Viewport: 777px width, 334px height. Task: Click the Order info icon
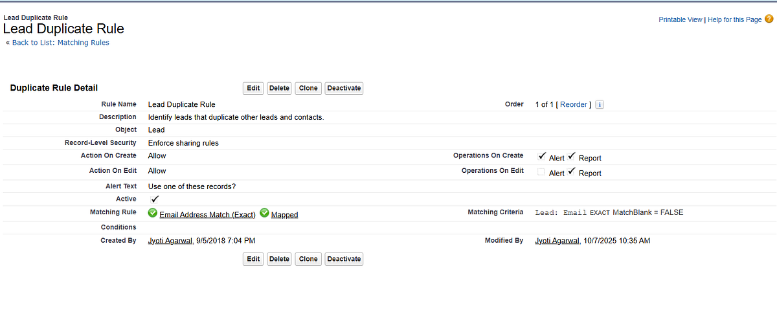coord(599,105)
